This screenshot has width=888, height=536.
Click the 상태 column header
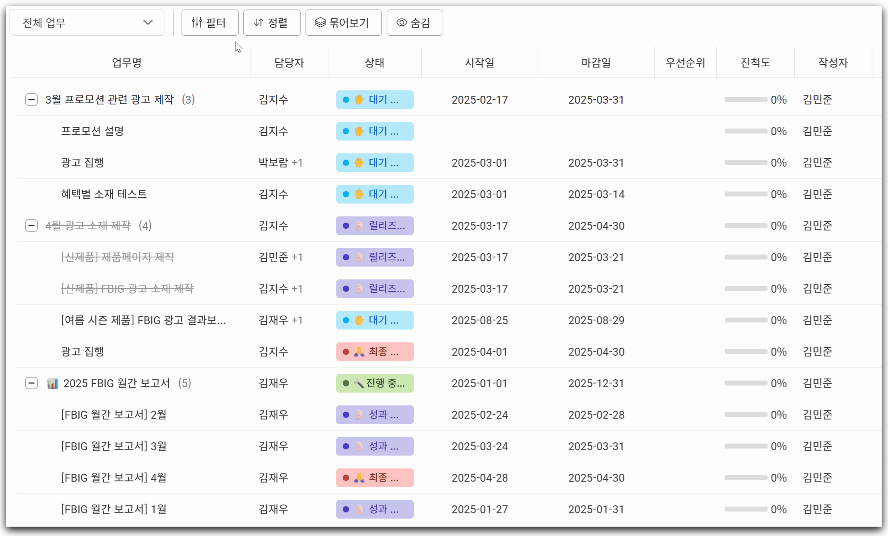374,63
